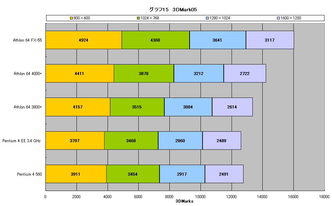Select the green bar segment showing 3878
Screen dimensions: 332x206
click(144, 73)
